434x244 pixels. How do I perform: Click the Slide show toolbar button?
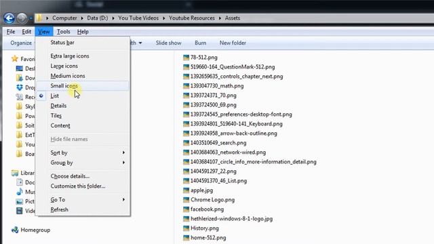[x=169, y=43]
